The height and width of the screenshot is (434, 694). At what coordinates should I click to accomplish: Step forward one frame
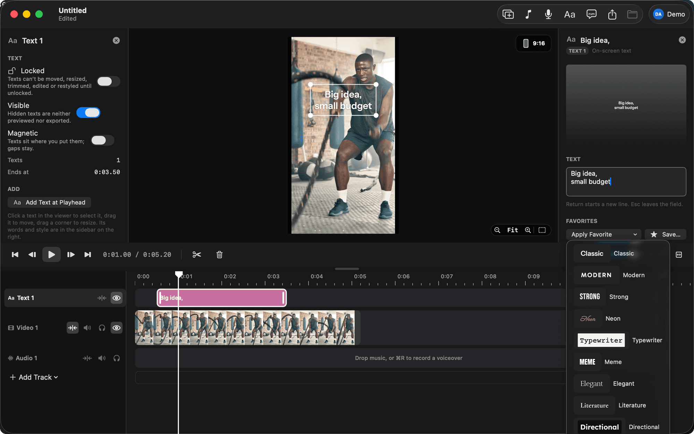(x=71, y=254)
